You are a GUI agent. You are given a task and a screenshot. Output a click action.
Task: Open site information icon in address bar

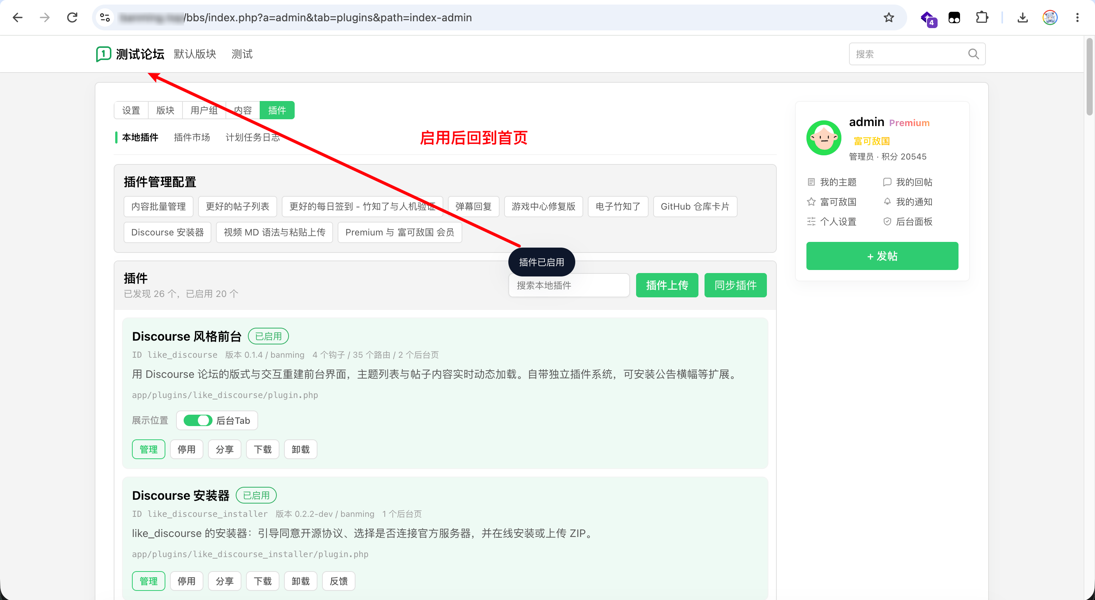point(105,17)
